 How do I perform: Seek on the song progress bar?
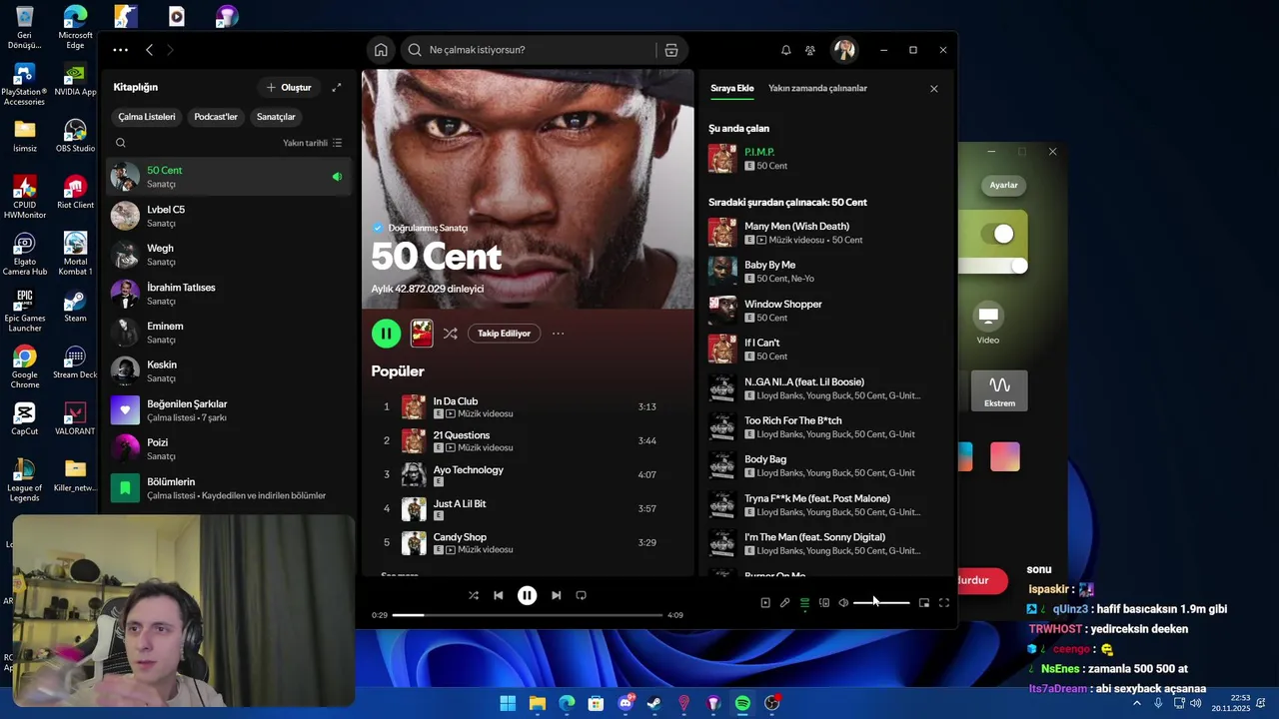(527, 615)
